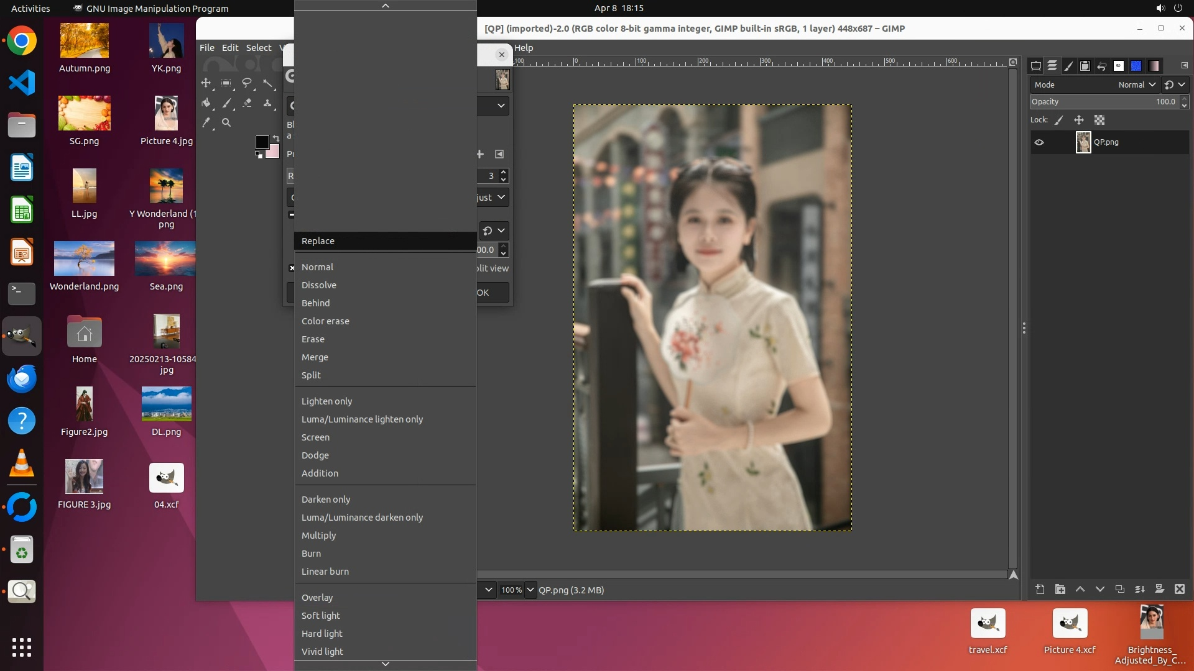Select the Free Select lasso tool
Screen dimensions: 1194x671
(x=247, y=83)
